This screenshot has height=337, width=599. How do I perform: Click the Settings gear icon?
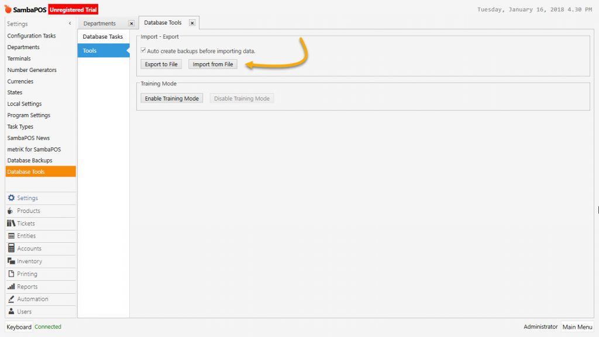pyautogui.click(x=11, y=198)
